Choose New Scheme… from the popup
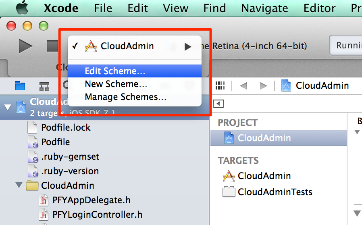 [135, 84]
